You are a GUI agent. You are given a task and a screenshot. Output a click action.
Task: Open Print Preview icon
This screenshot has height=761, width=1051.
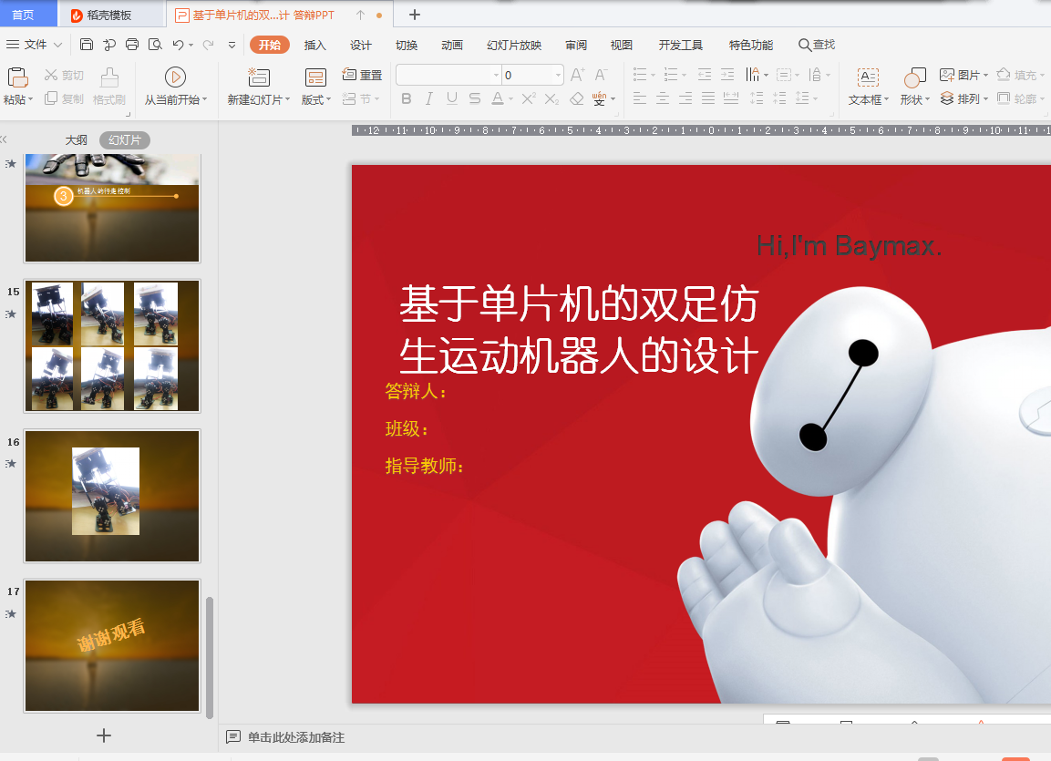point(155,45)
